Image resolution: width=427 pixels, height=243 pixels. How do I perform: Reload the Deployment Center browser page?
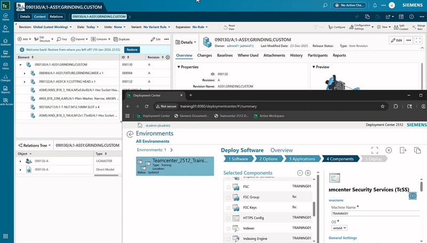coord(146,106)
